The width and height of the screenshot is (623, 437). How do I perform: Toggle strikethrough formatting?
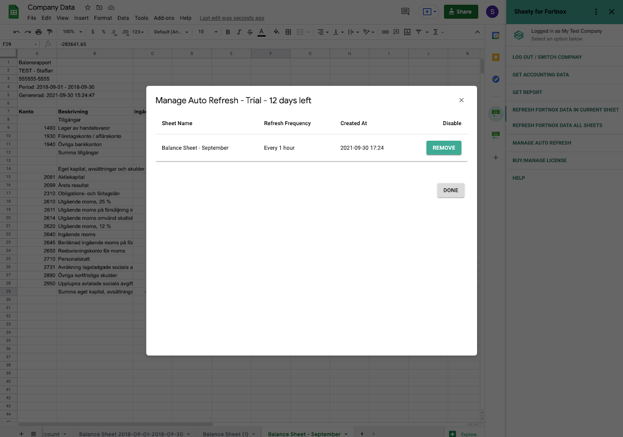point(250,32)
